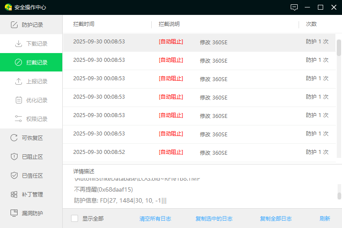The height and width of the screenshot is (228, 342).
Task: Click the 上报记录 upload icon
Action: coord(18,82)
